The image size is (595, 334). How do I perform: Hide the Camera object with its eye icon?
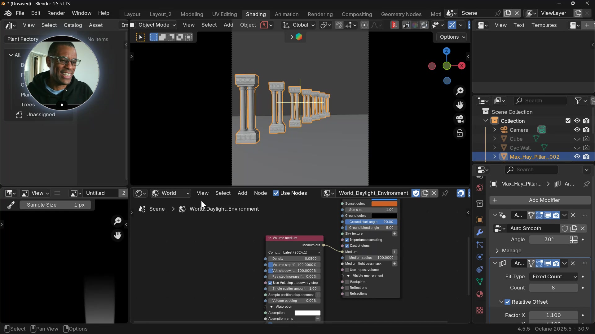pos(577,130)
